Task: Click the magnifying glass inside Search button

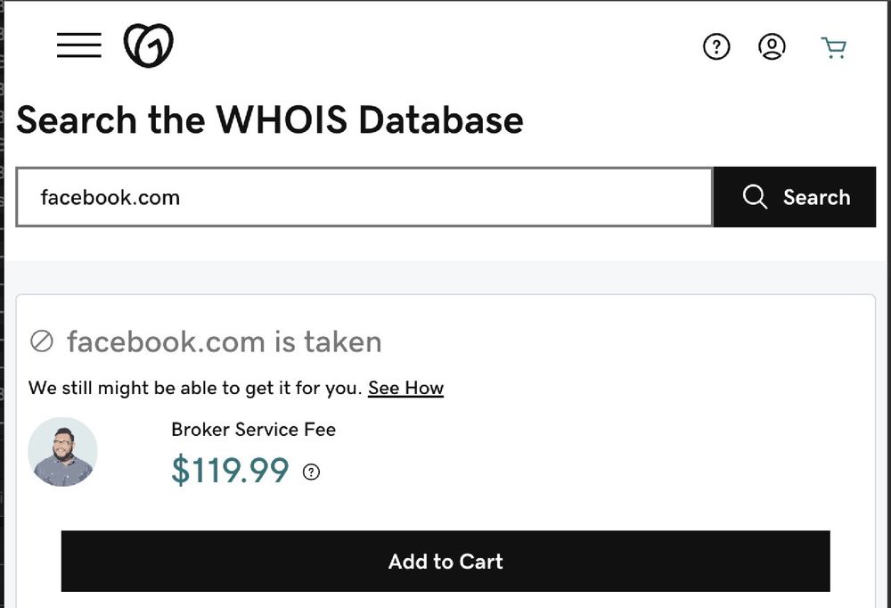Action: tap(755, 197)
